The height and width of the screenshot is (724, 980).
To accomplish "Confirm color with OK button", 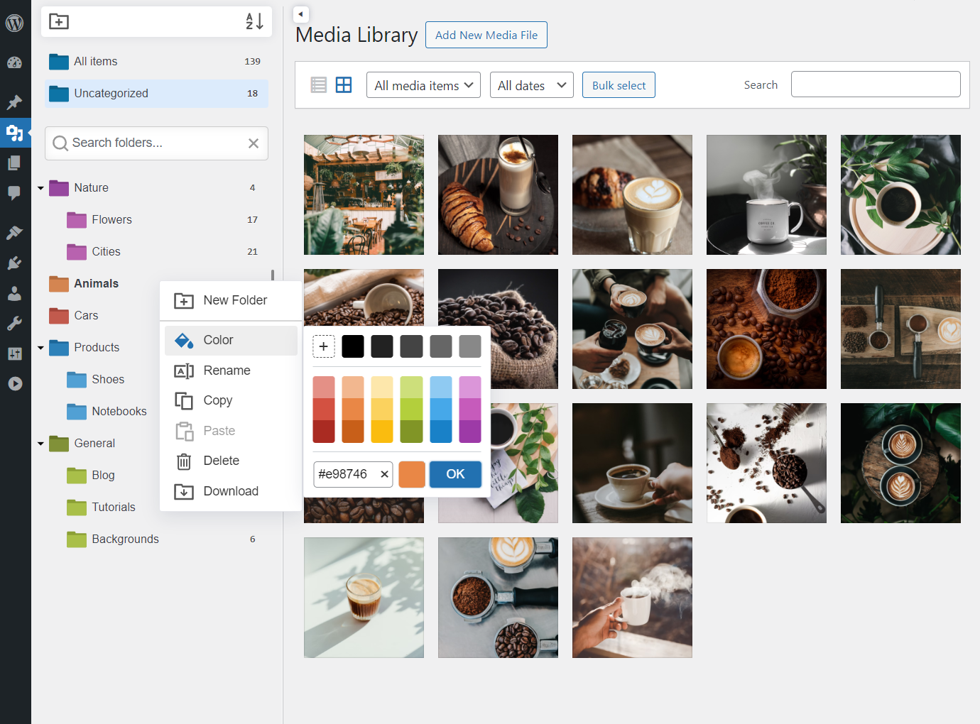I will pyautogui.click(x=455, y=474).
